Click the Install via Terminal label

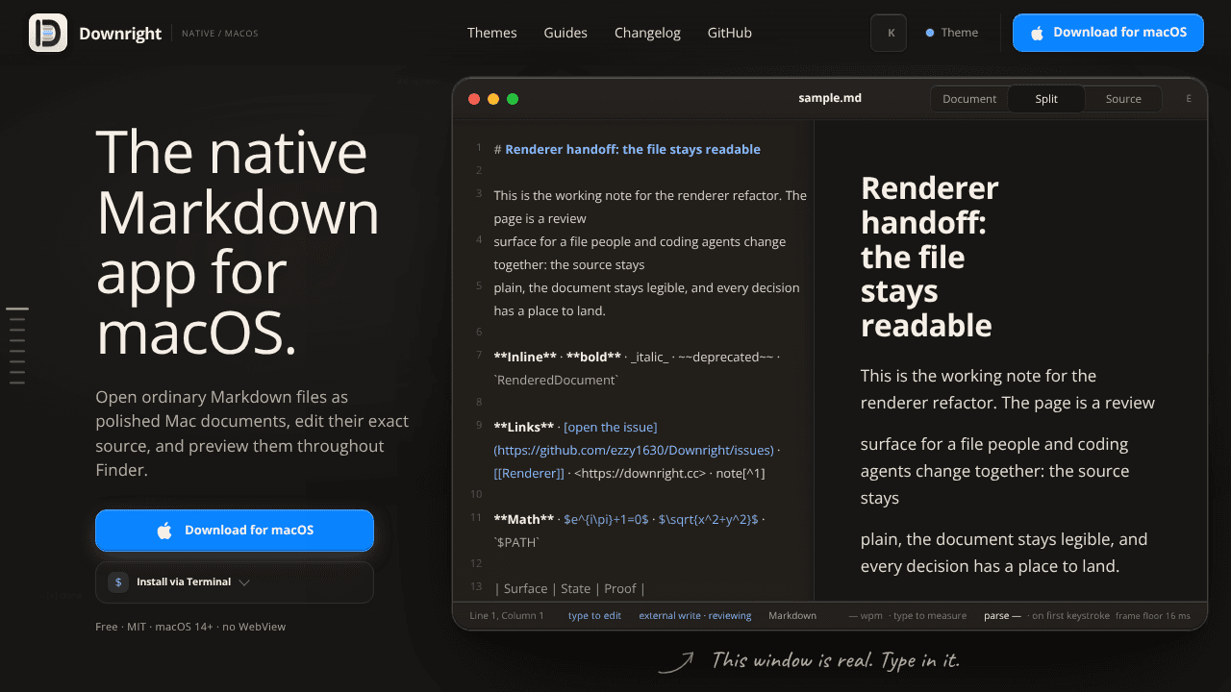tap(184, 582)
